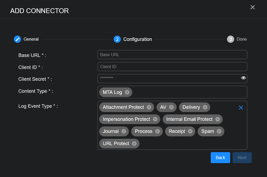Remove the Receipt tag
267x177 pixels.
tap(190, 131)
